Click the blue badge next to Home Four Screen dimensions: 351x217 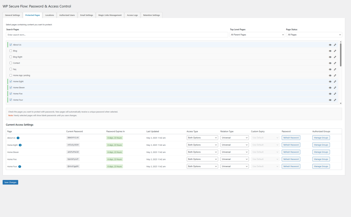pos(20,166)
